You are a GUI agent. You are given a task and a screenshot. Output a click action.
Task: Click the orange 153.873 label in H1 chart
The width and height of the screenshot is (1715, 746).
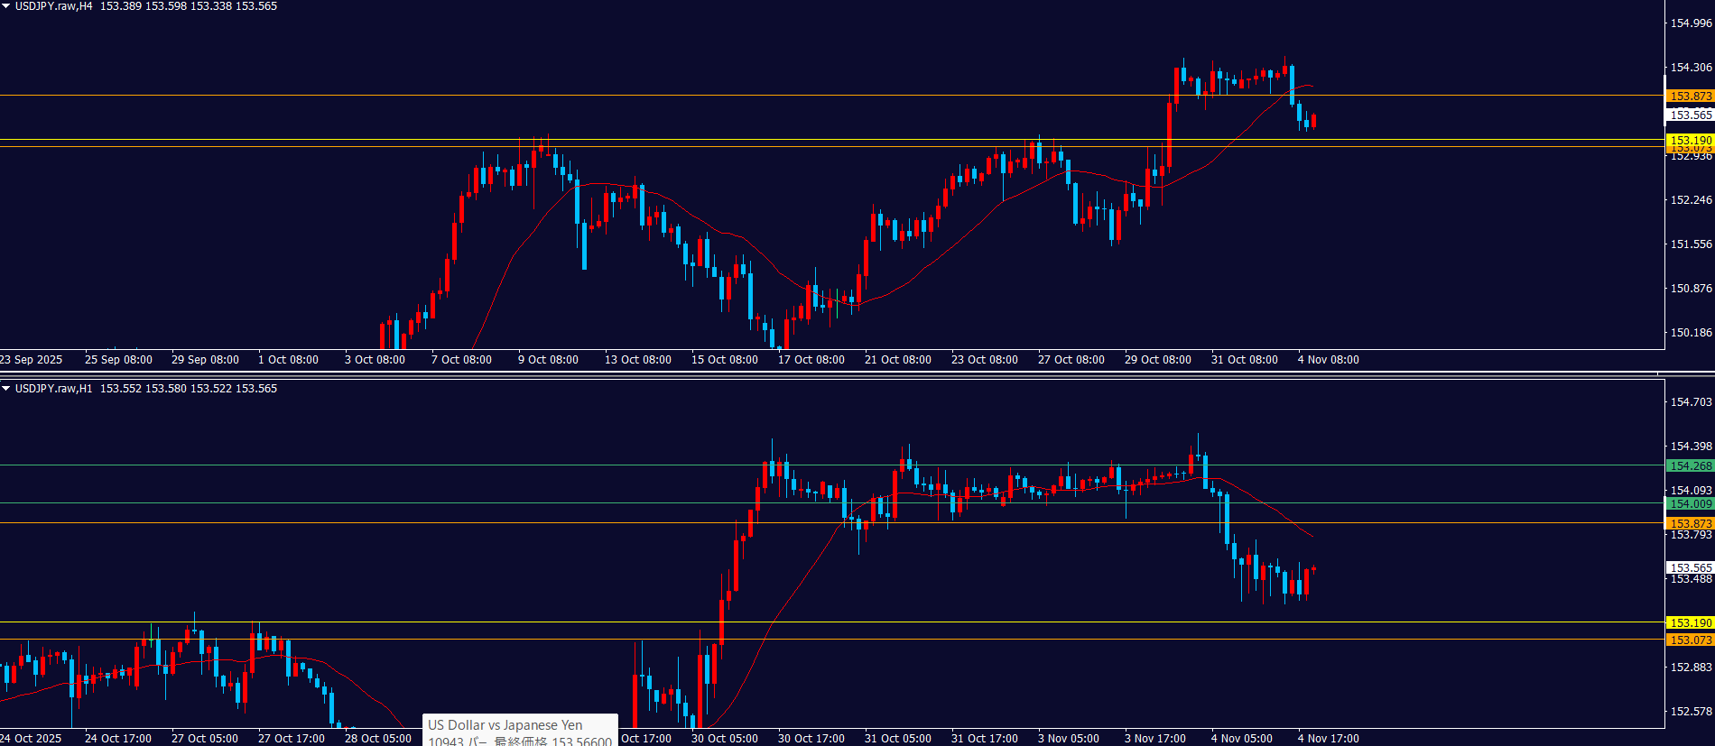coord(1690,523)
